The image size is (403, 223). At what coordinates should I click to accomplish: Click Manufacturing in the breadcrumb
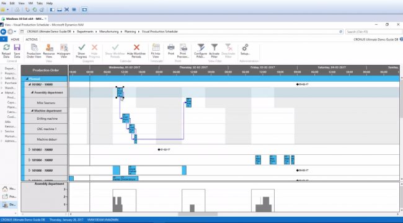coord(108,32)
